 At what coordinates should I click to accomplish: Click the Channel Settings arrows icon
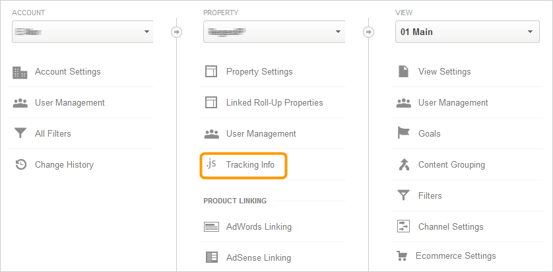coord(403,226)
